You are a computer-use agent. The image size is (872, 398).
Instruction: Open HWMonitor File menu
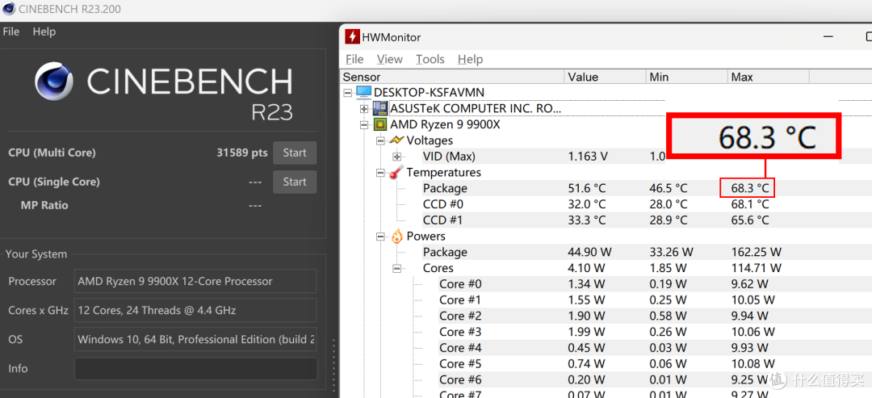[x=354, y=59]
